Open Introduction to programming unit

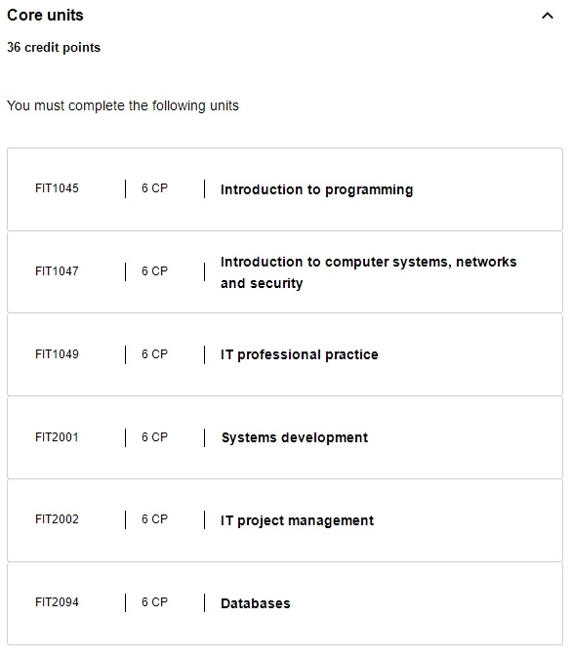(x=316, y=189)
